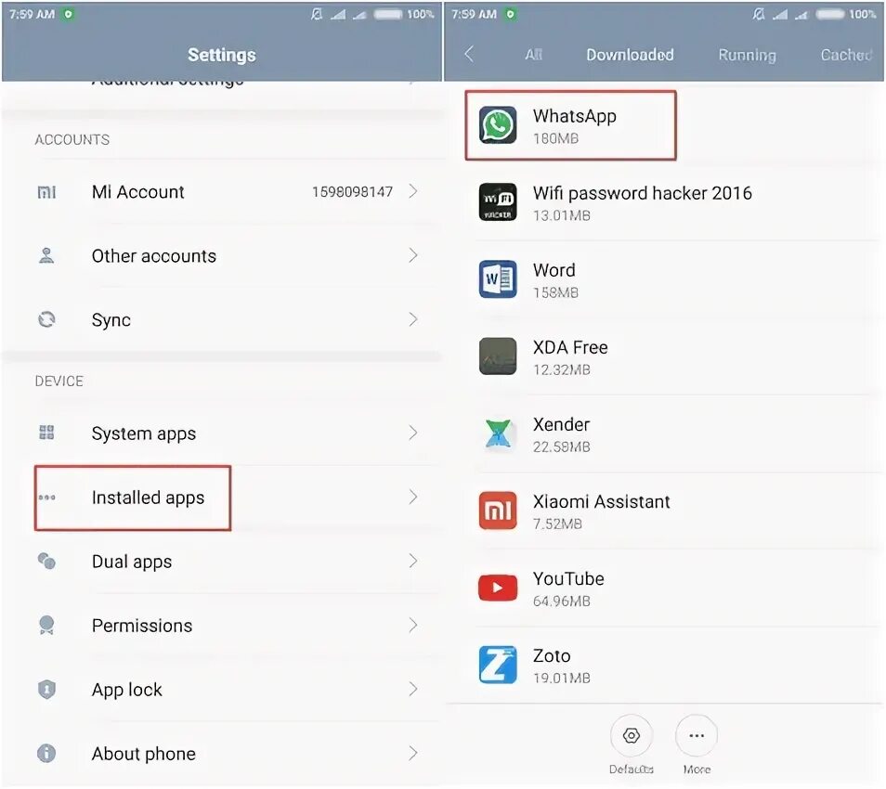Tap the Zoto 19.01MB size text
Viewport: 886px width, 789px height.
tap(561, 678)
